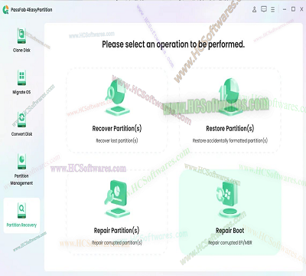Open the user account icon

254,9
